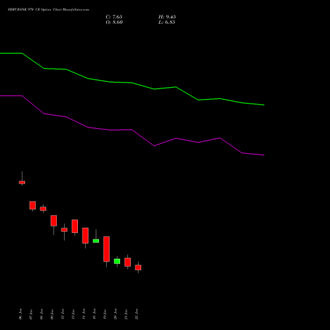Screen dimensions: 330x330
Task: Click the 14 Jan date label
Action: tap(84, 314)
